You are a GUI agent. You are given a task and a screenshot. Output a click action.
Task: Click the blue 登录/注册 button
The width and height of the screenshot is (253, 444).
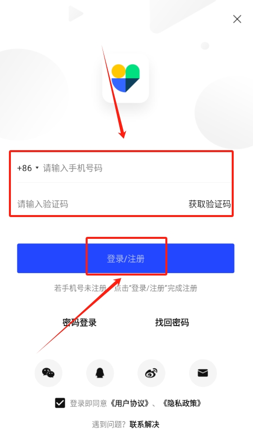(126, 258)
